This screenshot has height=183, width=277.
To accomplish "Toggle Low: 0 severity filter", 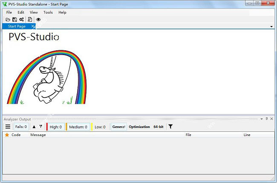I will click(x=100, y=127).
